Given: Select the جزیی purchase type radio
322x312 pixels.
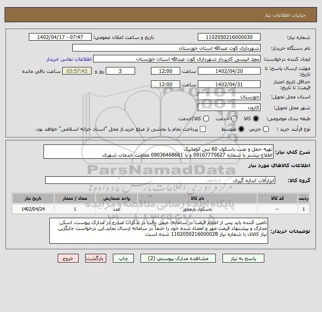Looking at the screenshot, I should pyautogui.click(x=266, y=129).
